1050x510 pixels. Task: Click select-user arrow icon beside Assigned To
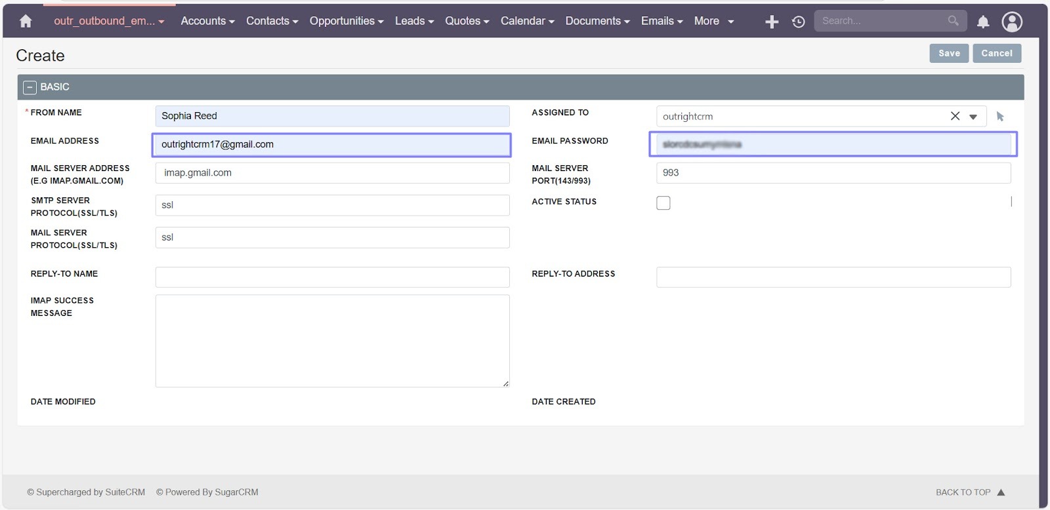pyautogui.click(x=1000, y=116)
